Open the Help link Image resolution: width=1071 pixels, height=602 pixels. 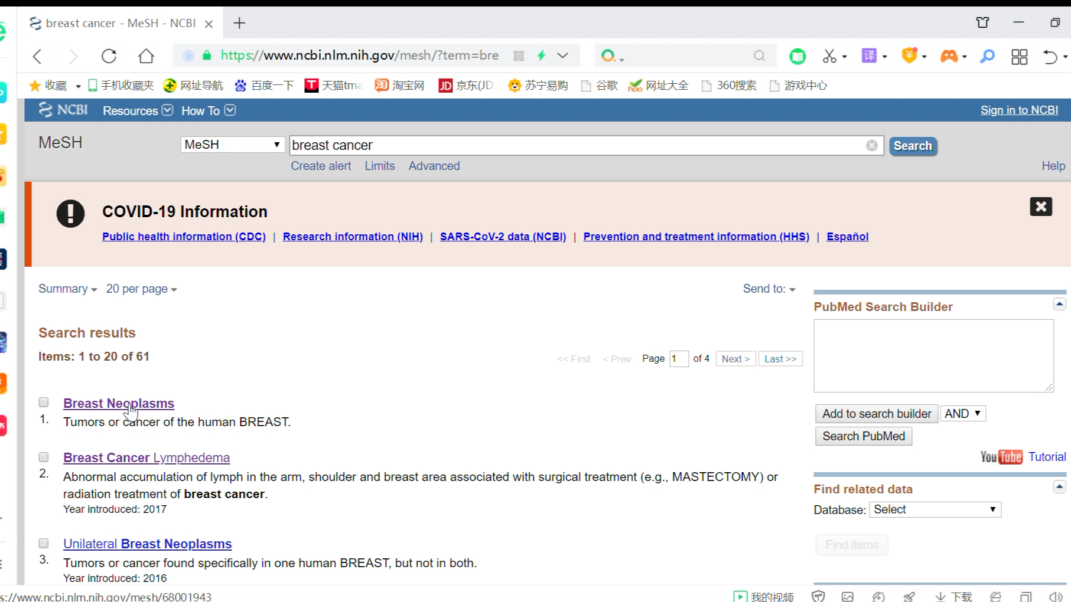pos(1053,166)
